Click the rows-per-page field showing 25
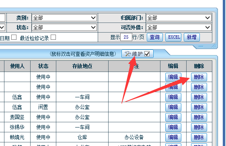226x146 pixels. click(126, 37)
